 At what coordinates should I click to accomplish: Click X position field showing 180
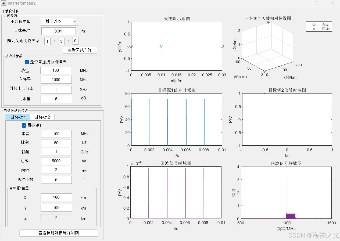(x=56, y=197)
